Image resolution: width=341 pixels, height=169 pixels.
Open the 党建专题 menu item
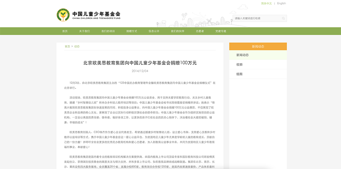tap(221, 31)
